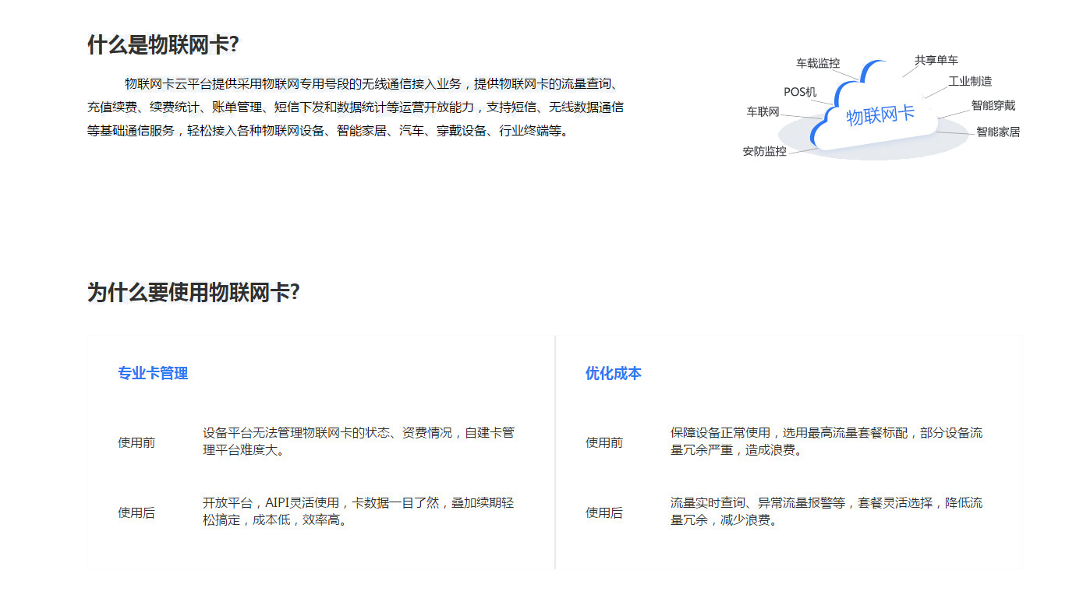
Task: Click 使用后 label under 优化成本
Action: click(604, 512)
